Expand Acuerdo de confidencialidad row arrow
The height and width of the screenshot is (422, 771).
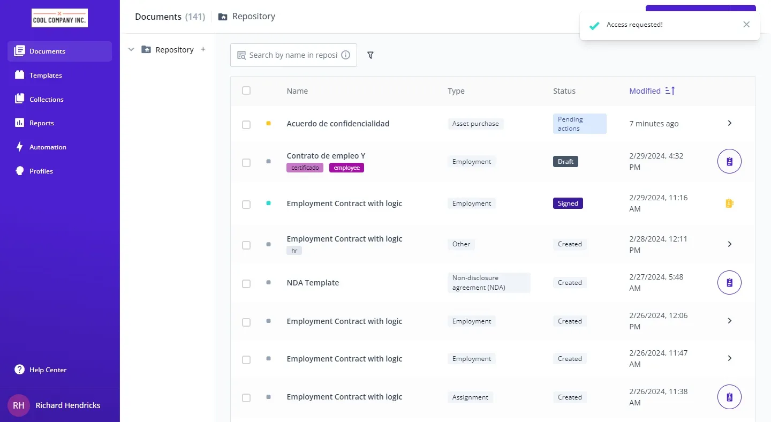click(729, 123)
